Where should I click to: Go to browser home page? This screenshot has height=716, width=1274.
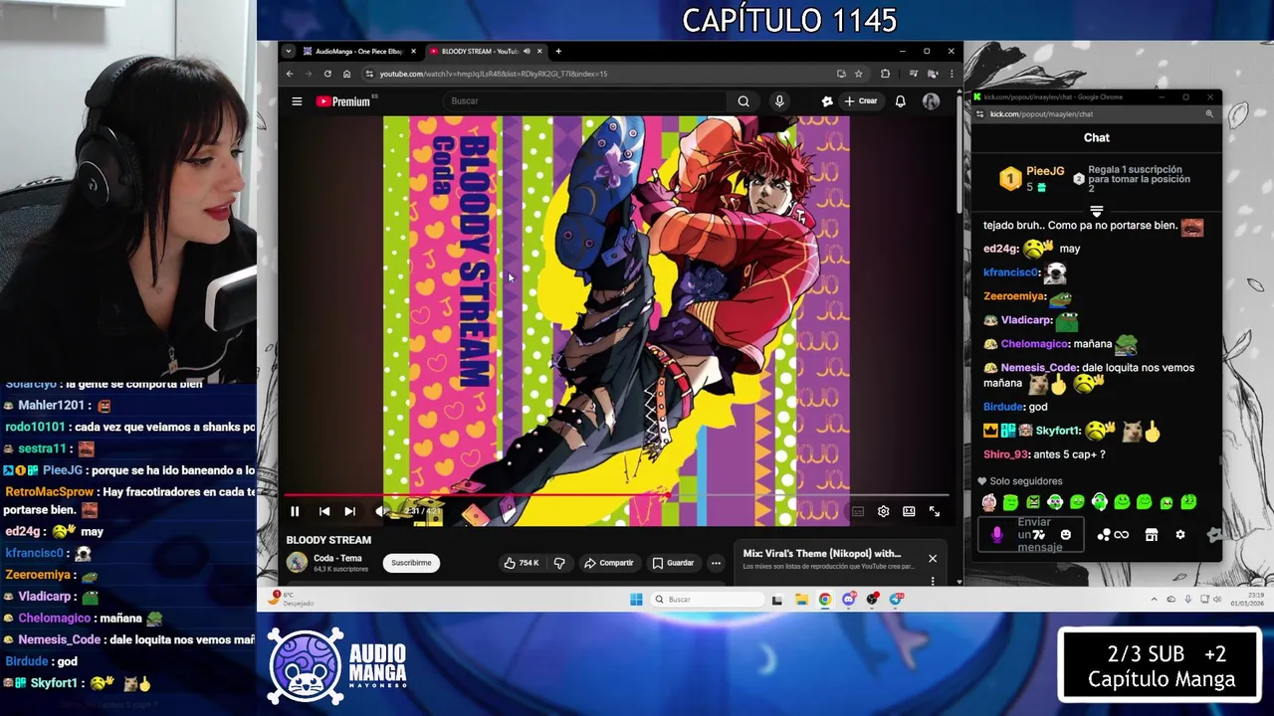pos(346,74)
